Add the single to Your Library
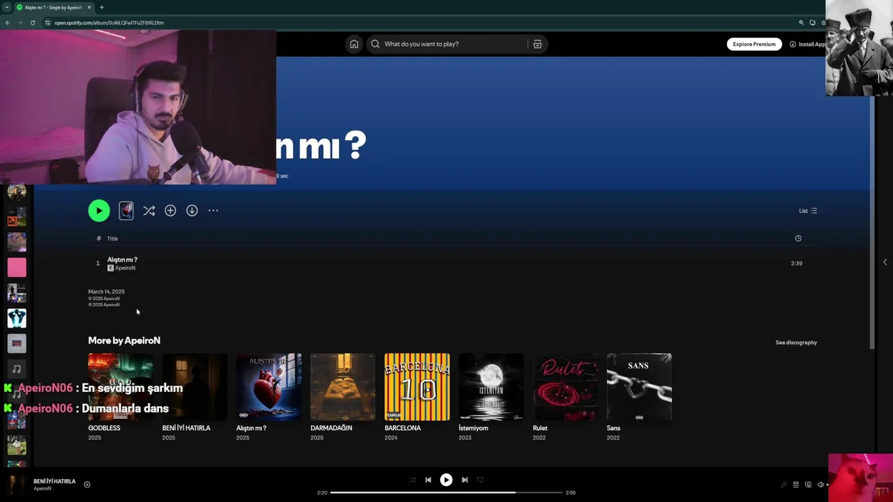893x502 pixels. point(170,211)
